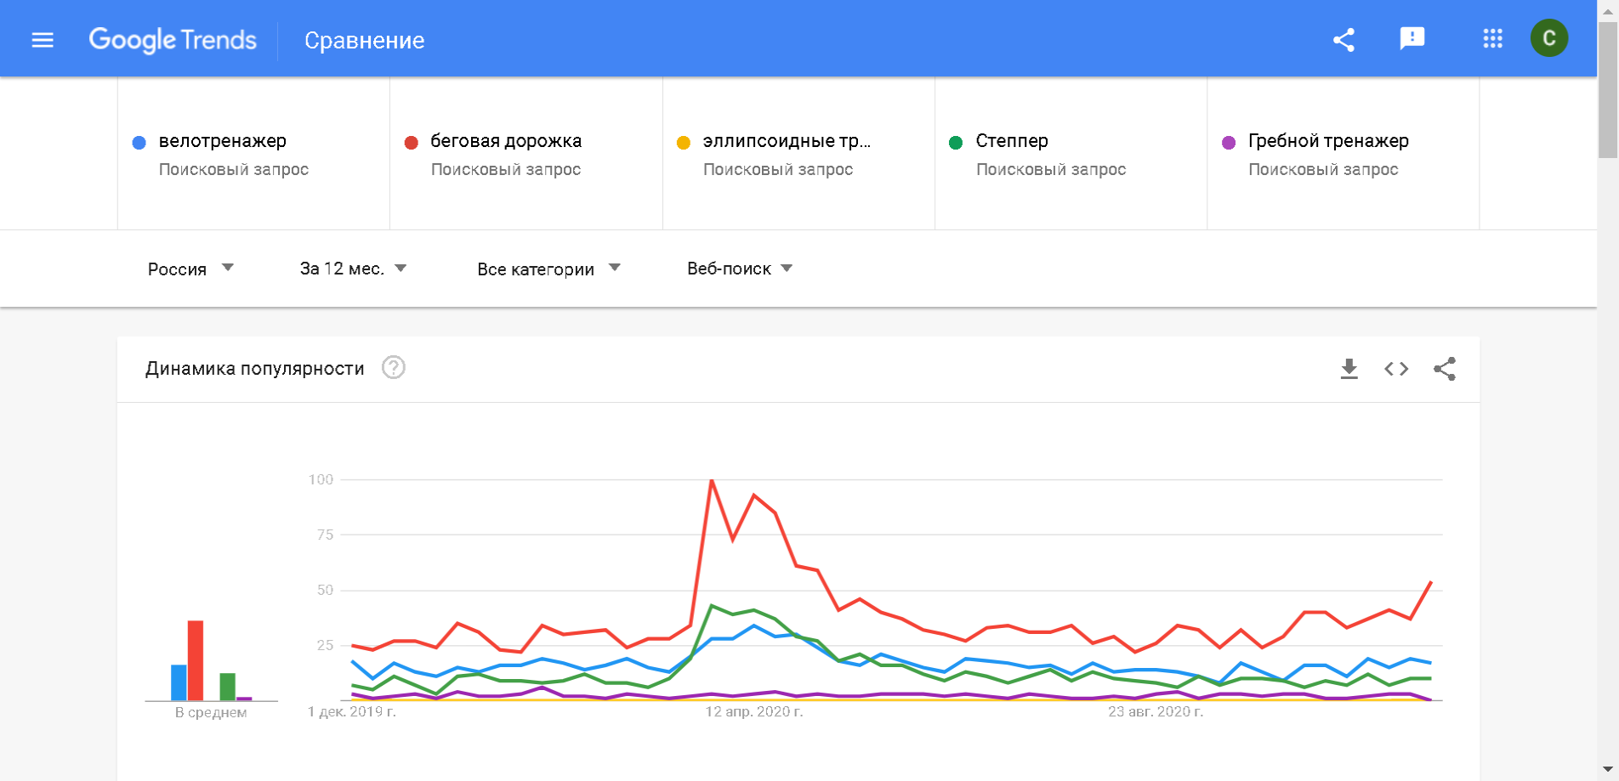Viewport: 1619px width, 781px height.
Task: Open the hamburger main menu
Action: click(x=43, y=40)
